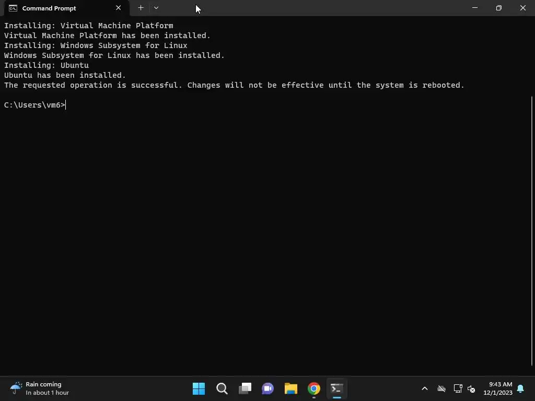Open the clock showing 9:43 AM
The height and width of the screenshot is (401, 535).
pyautogui.click(x=498, y=388)
